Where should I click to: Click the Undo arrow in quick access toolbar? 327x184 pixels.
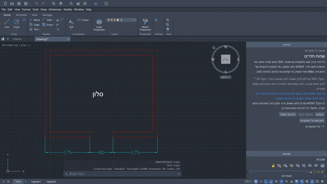tap(37, 4)
